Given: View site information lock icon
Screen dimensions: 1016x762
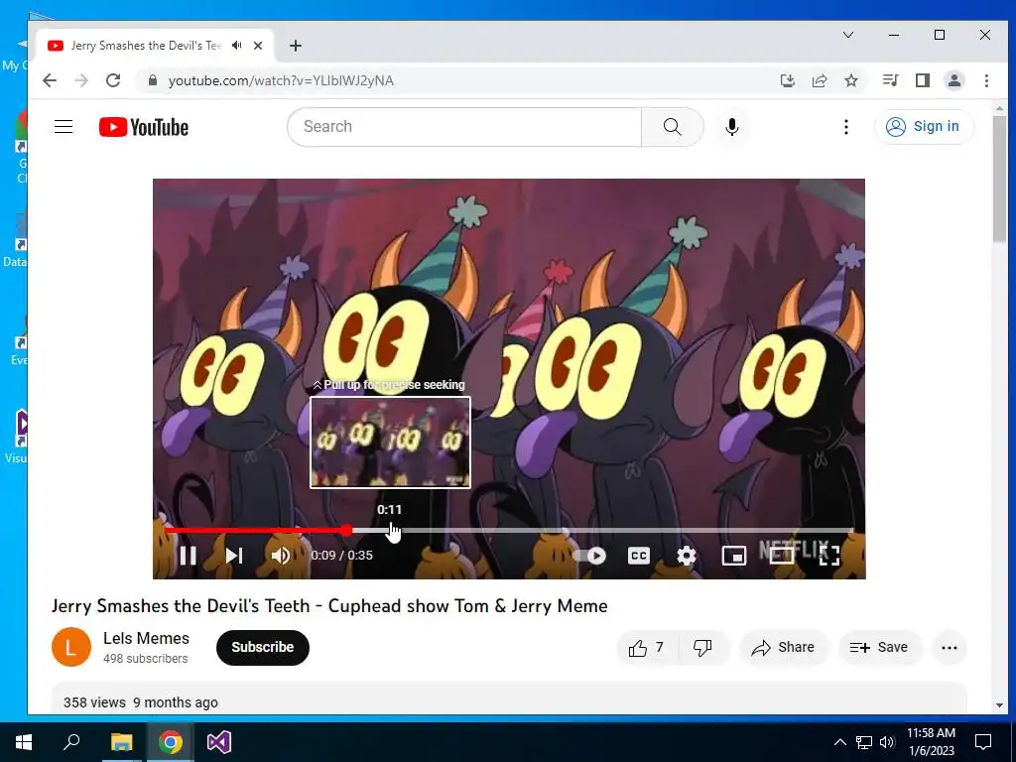Looking at the screenshot, I should click(153, 80).
